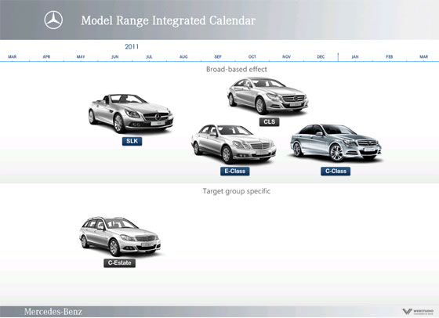Click the Webstudio logo in footer
Viewport: 439px width, 318px height.
point(418,312)
